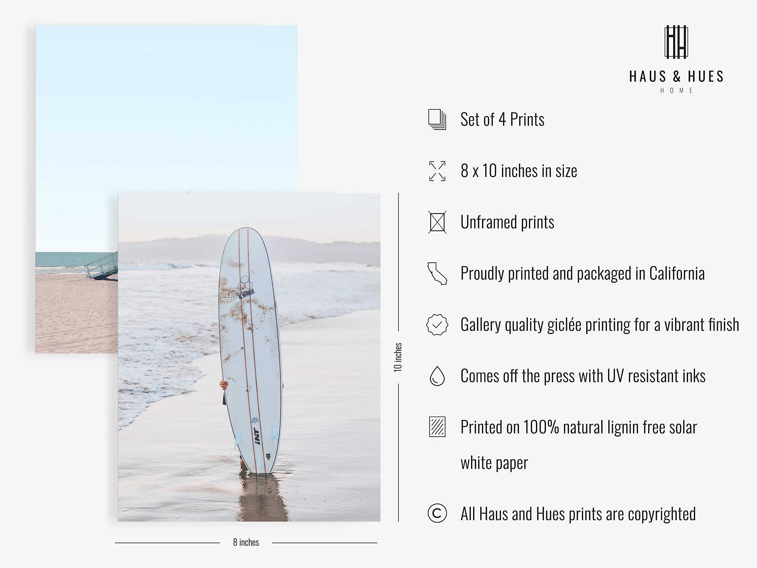
Task: Click the California state outline icon
Action: pos(437,274)
